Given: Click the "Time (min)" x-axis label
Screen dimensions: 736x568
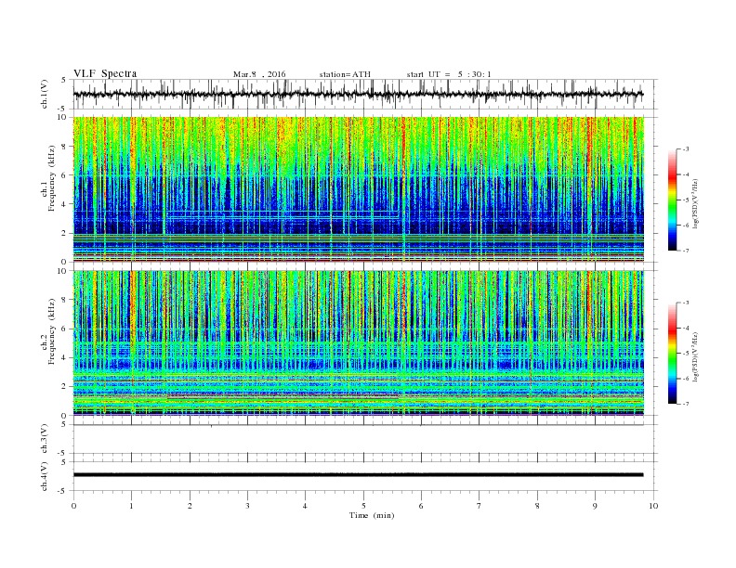Looking at the screenshot, I should 372,515.
